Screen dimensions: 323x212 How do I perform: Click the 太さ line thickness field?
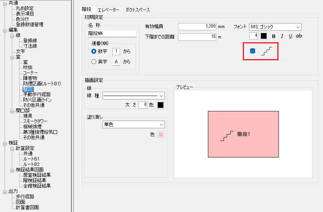(x=143, y=105)
